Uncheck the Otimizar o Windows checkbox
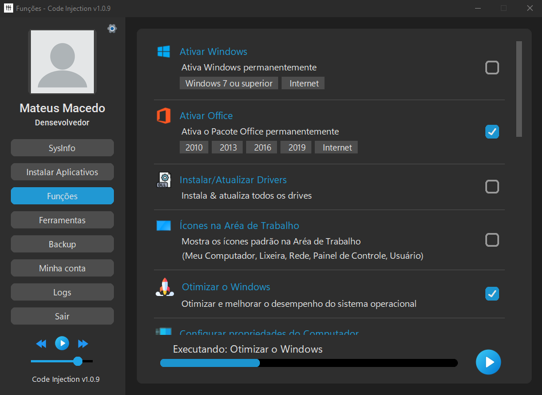The image size is (542, 395). [x=492, y=294]
